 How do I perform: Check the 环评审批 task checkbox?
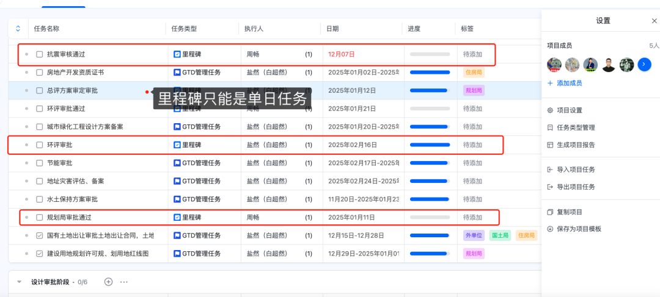pos(40,145)
